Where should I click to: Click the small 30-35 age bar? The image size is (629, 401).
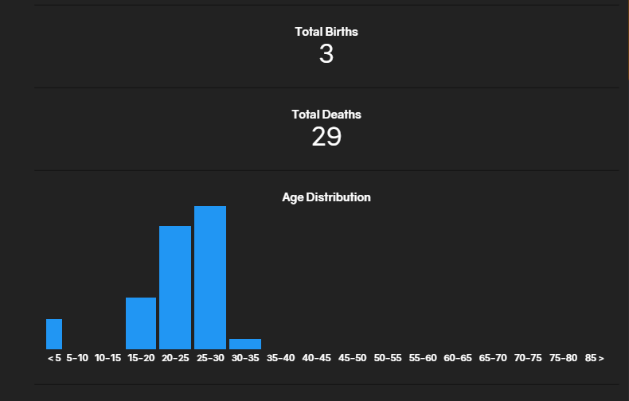[245, 344]
